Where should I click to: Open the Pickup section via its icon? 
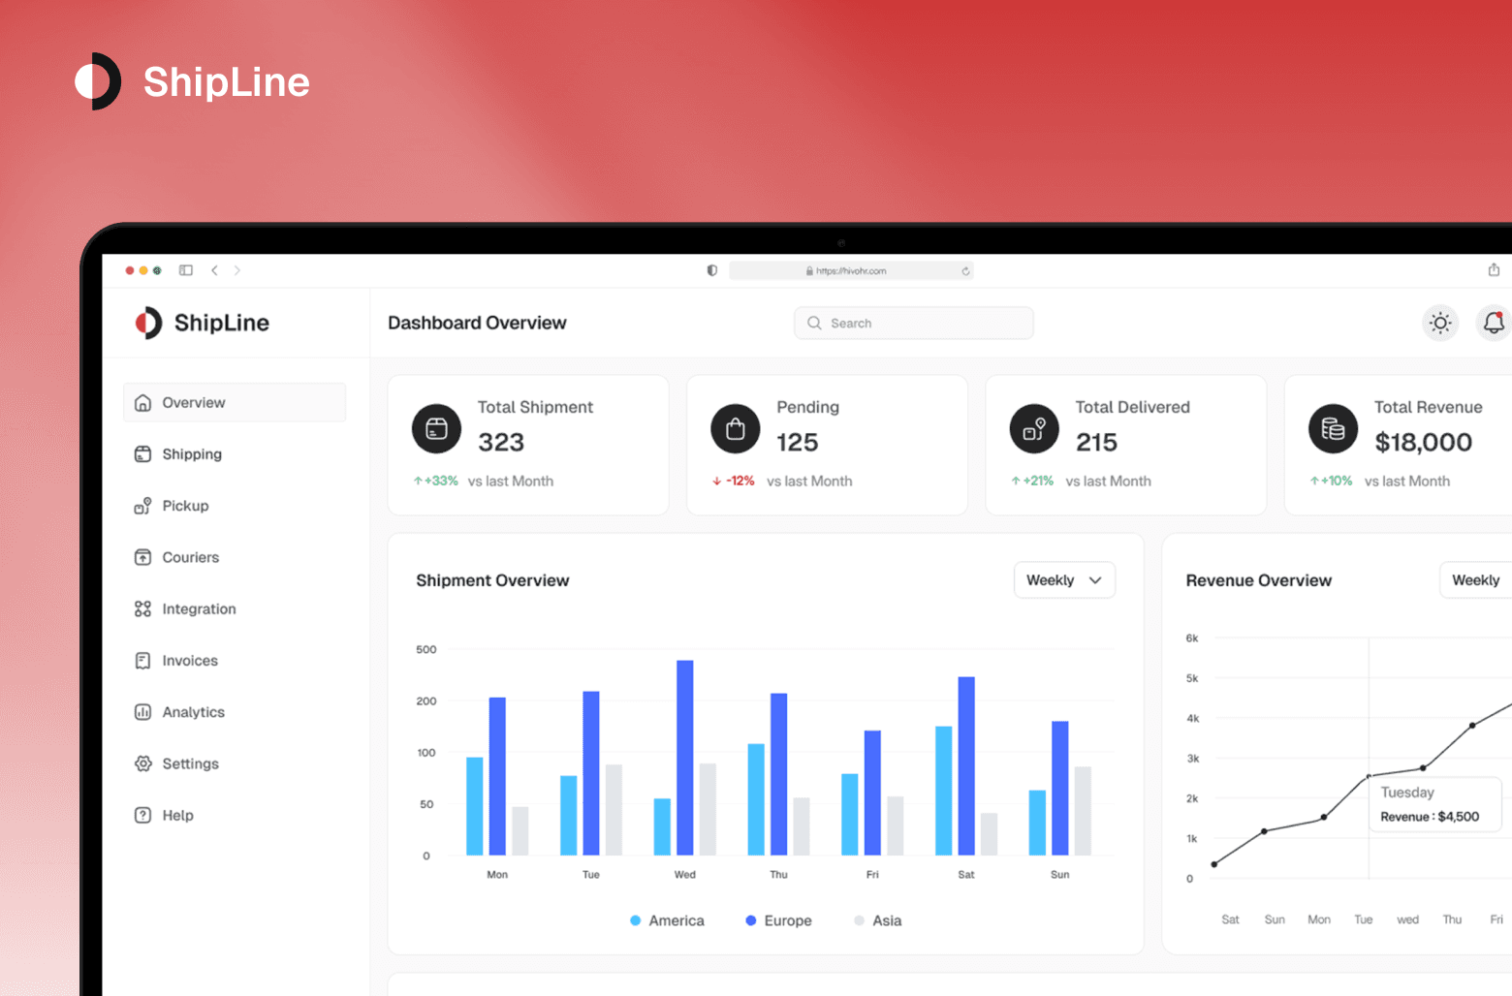(142, 505)
